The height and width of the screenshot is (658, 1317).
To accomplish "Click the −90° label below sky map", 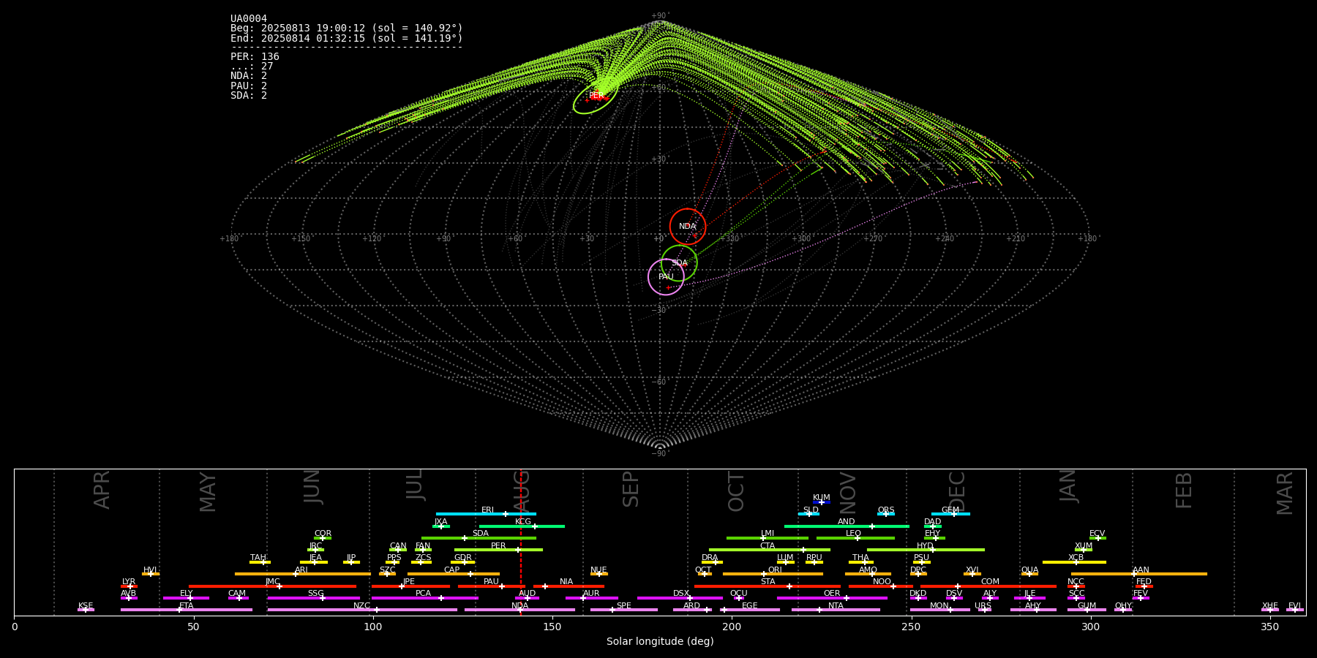I will pyautogui.click(x=660, y=454).
